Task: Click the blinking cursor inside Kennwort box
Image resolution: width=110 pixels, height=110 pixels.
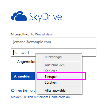Action: [13, 52]
